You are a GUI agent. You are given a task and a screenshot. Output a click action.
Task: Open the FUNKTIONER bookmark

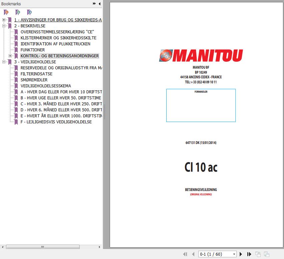(x=33, y=50)
